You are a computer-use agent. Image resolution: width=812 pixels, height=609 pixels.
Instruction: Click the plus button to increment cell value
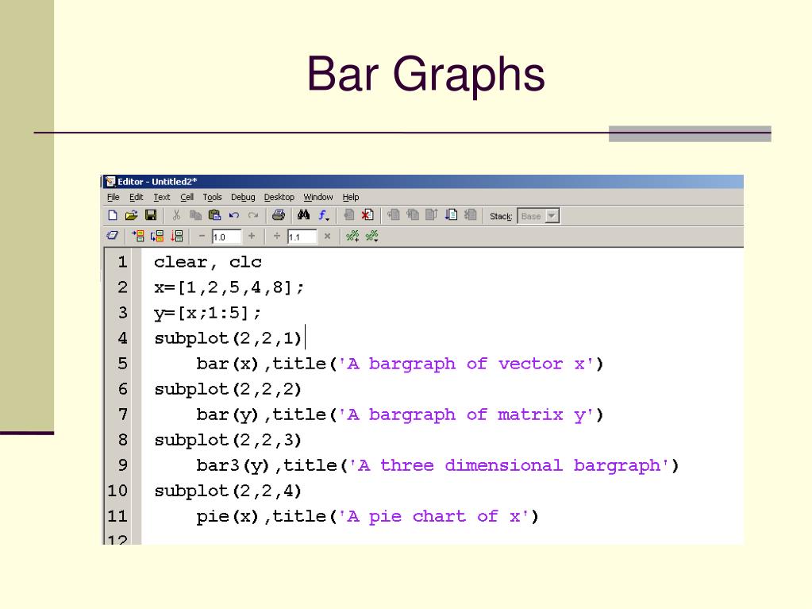(x=252, y=236)
